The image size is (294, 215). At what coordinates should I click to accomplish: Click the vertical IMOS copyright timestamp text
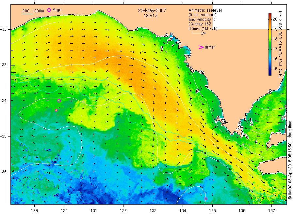tap(290, 160)
